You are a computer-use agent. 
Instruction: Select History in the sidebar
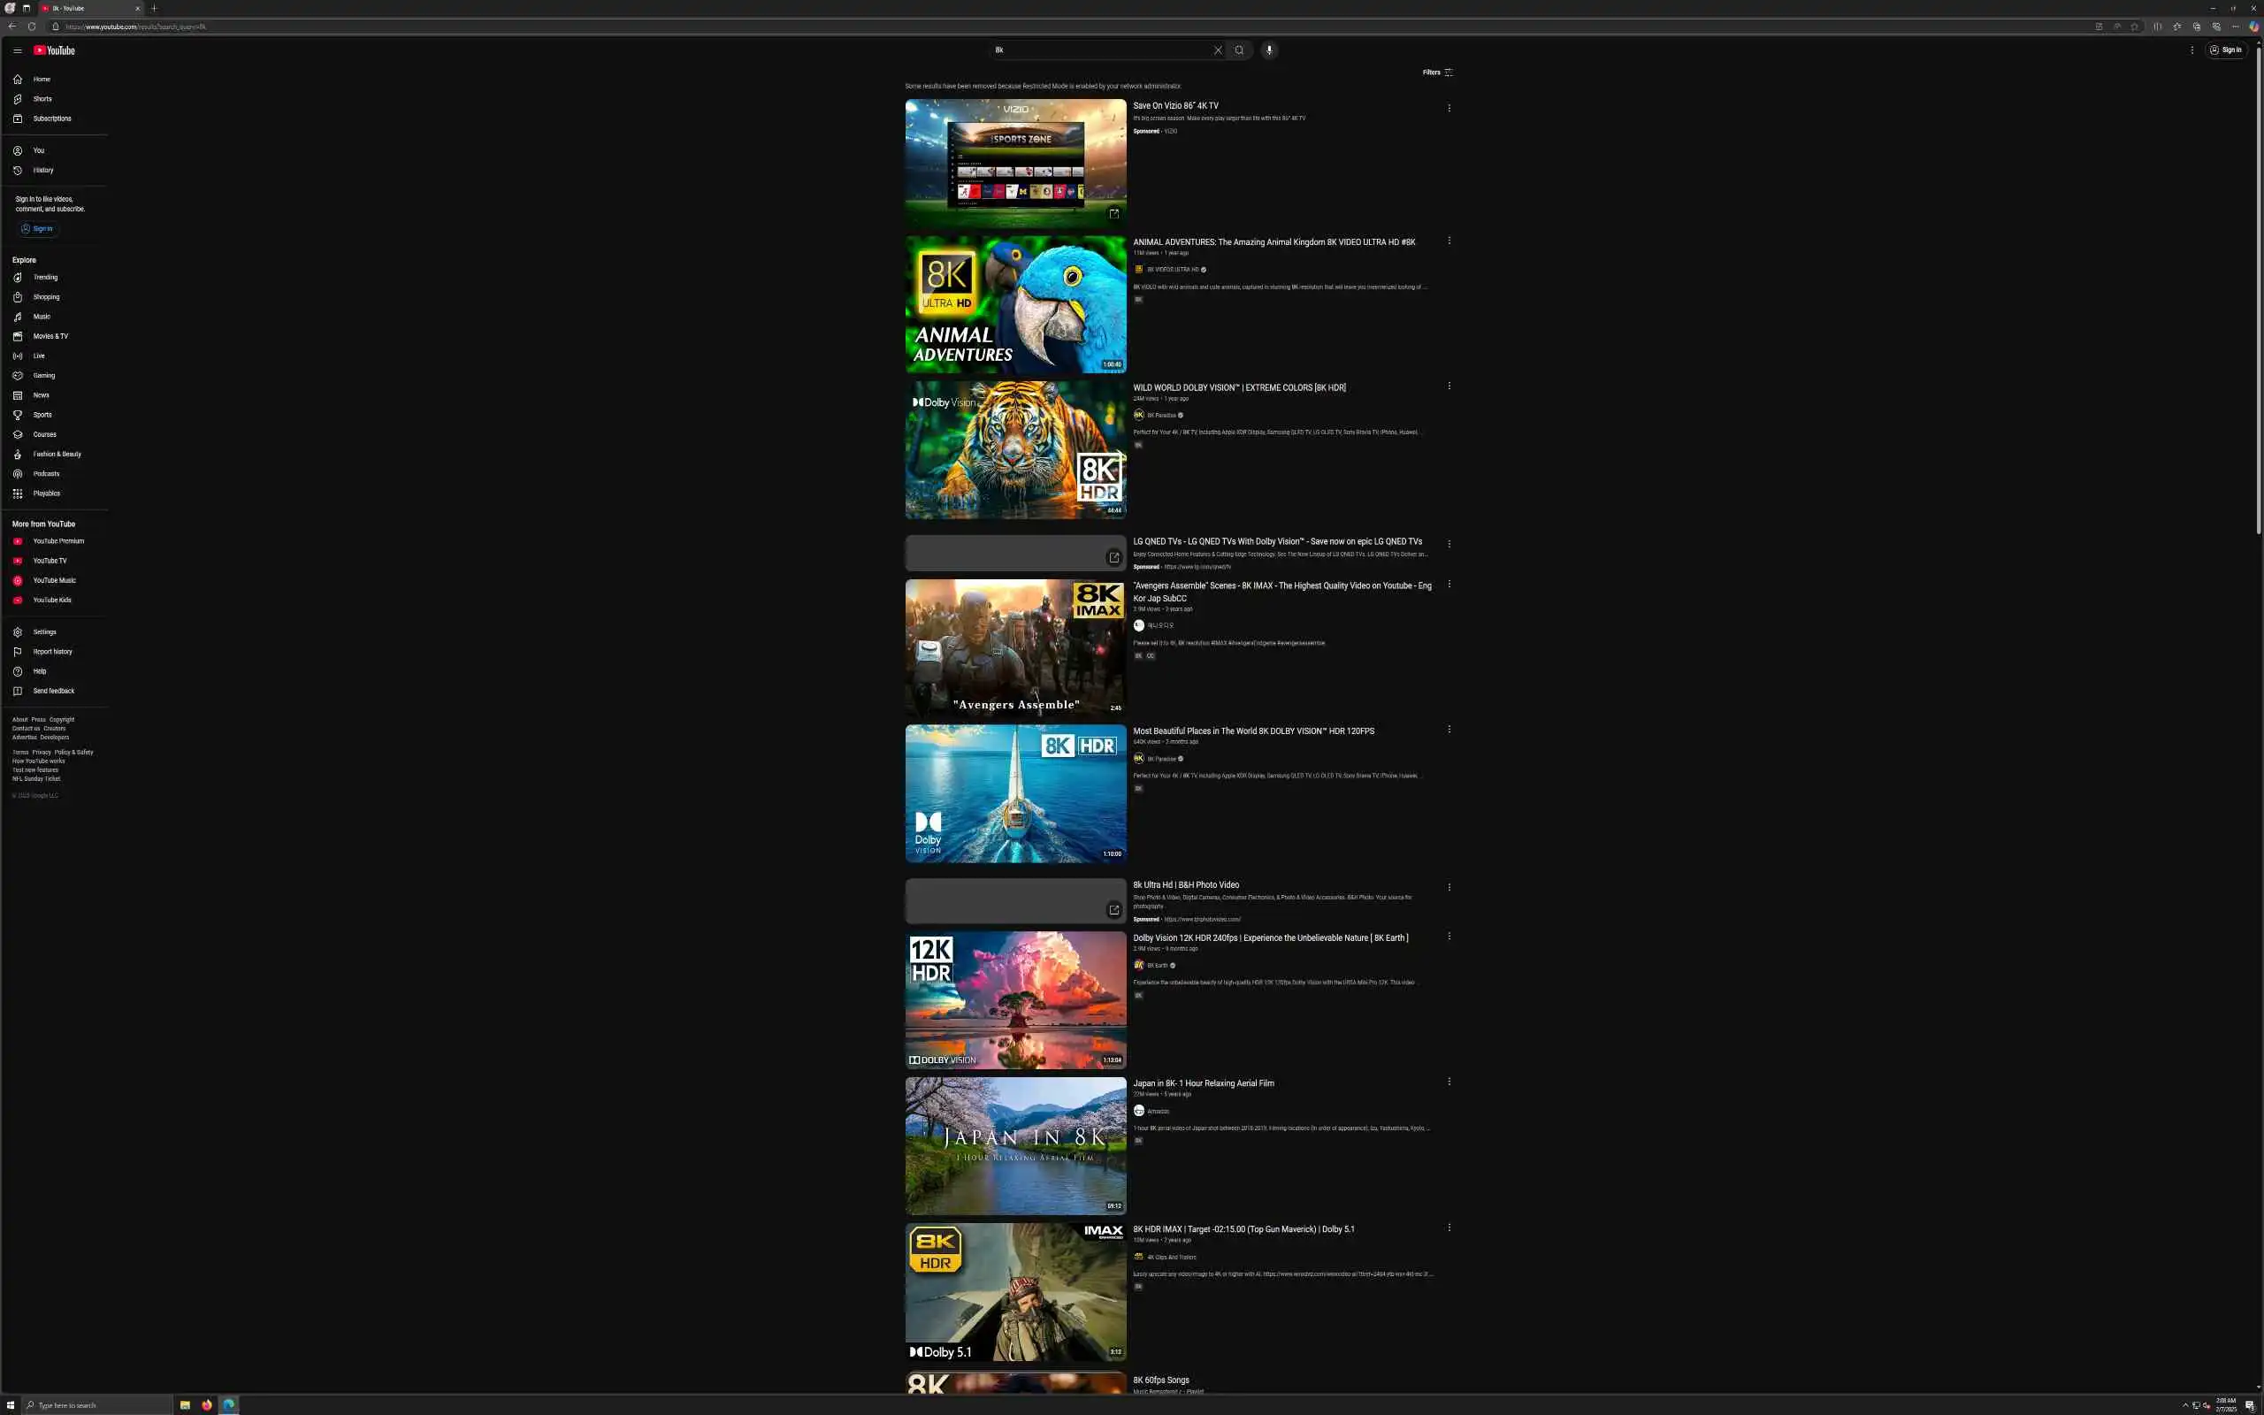pyautogui.click(x=43, y=171)
